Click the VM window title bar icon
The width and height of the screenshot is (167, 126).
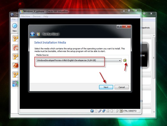click(x=21, y=11)
